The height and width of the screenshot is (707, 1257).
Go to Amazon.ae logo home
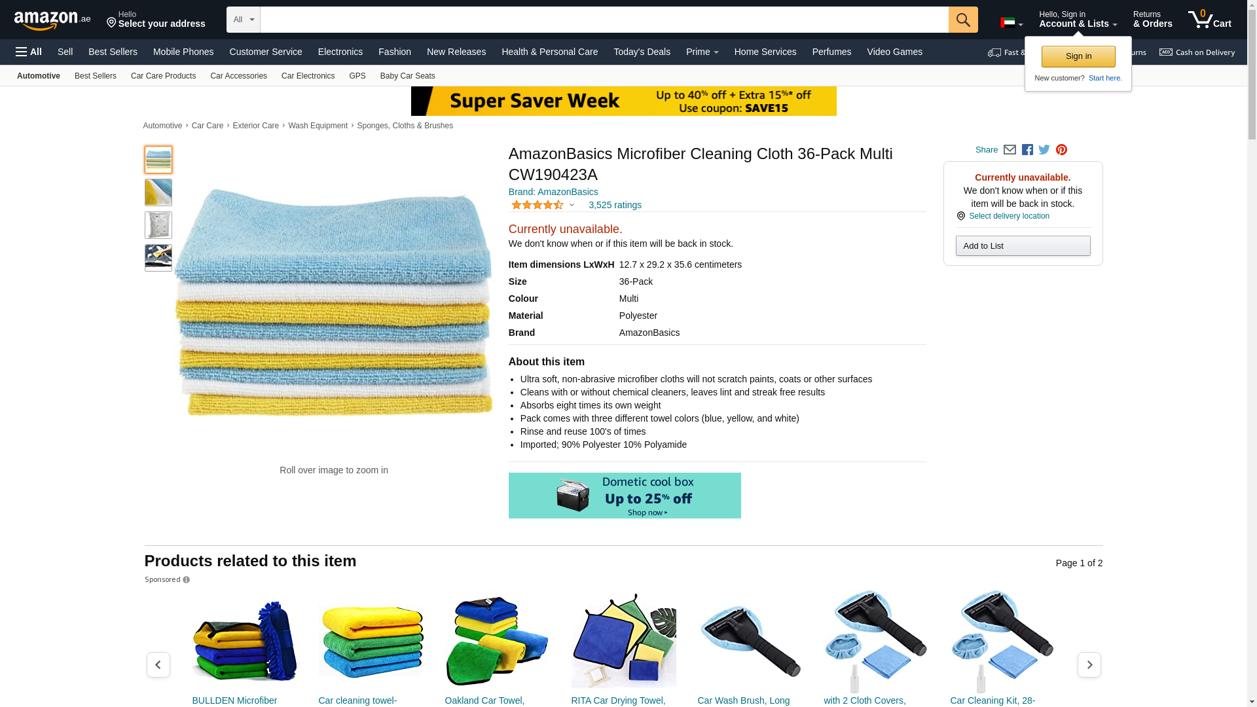pyautogui.click(x=52, y=20)
